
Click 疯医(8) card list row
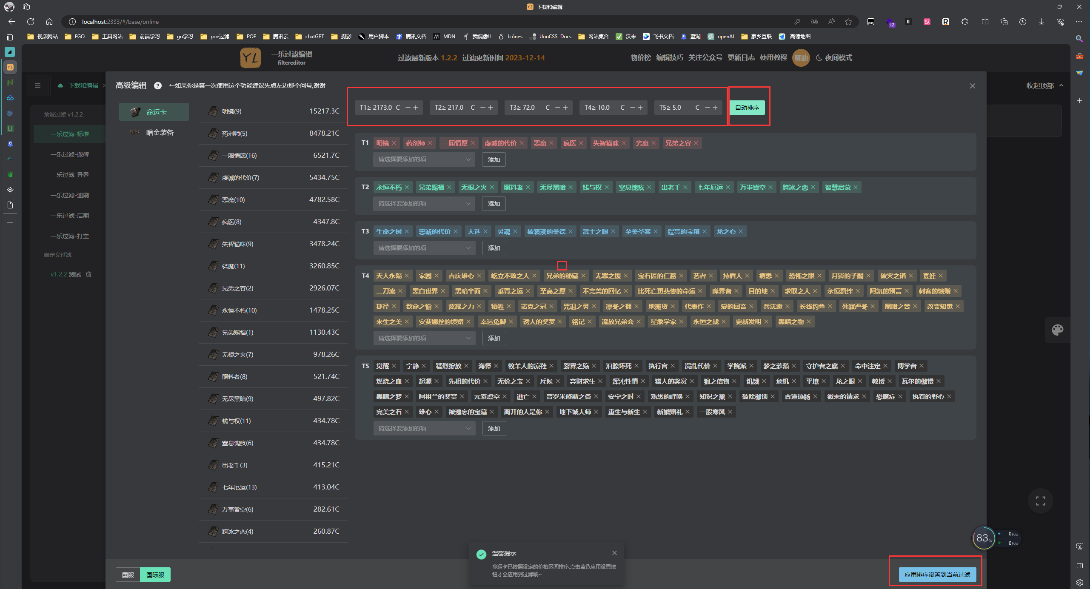point(274,222)
